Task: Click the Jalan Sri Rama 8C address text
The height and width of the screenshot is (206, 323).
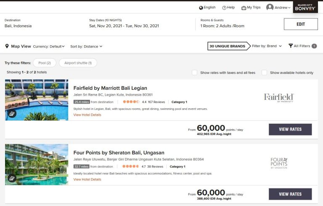Action: click(113, 94)
